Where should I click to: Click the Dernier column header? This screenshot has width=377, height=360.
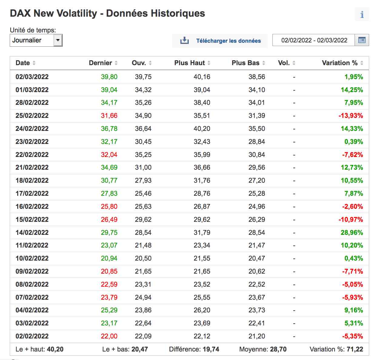click(x=100, y=63)
